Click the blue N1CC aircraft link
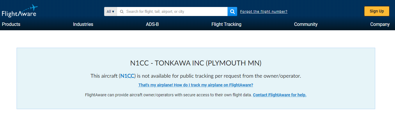 127,76
